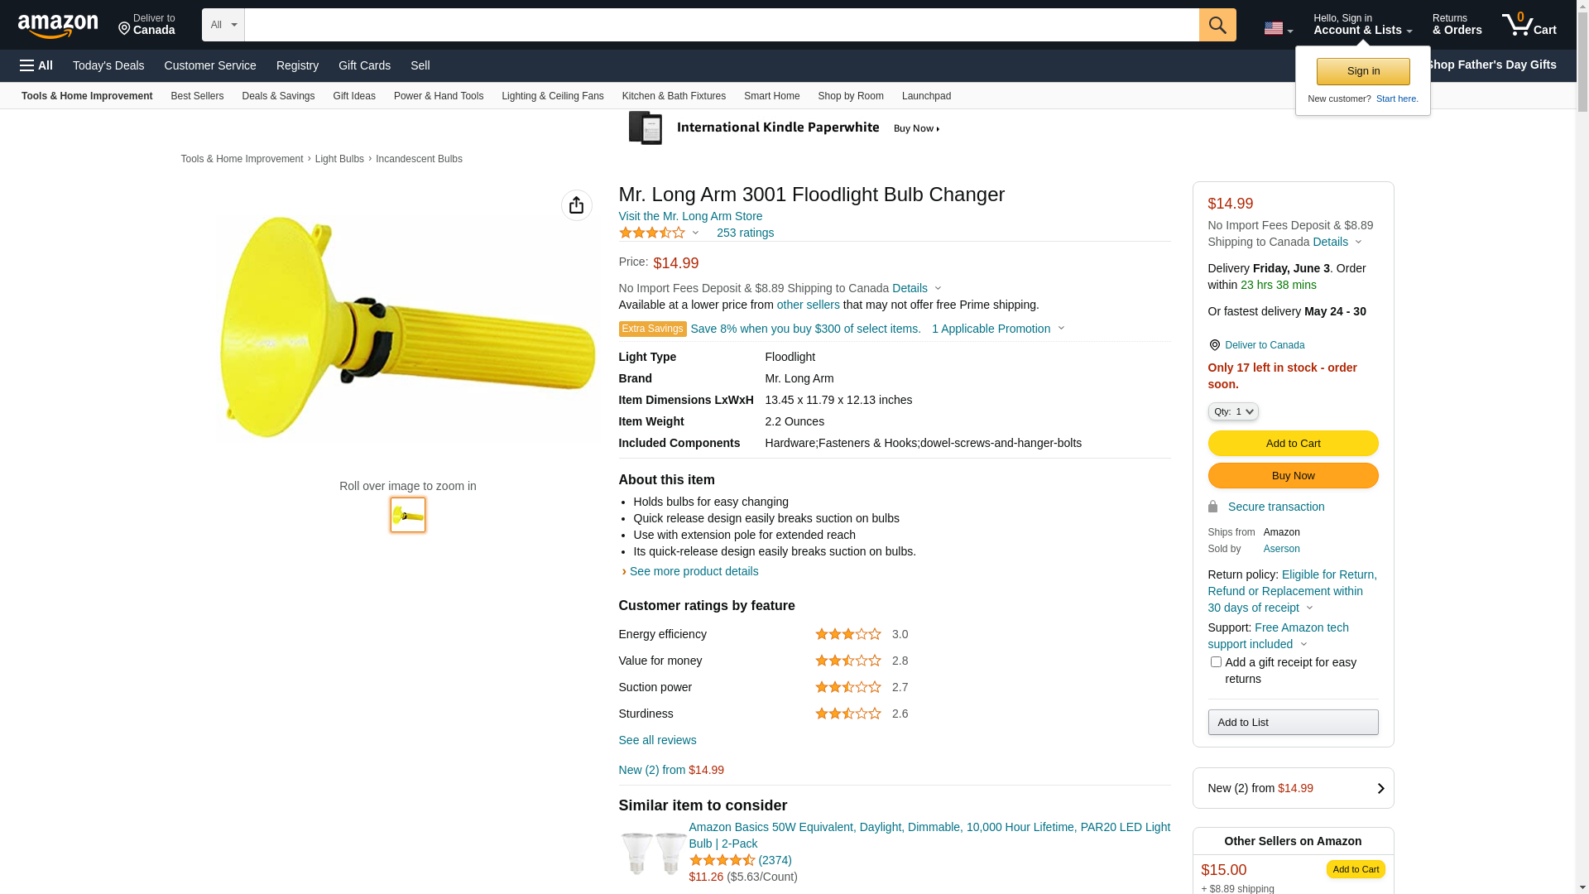Click into the Amazon search field
This screenshot has height=894, width=1589.
720,25
